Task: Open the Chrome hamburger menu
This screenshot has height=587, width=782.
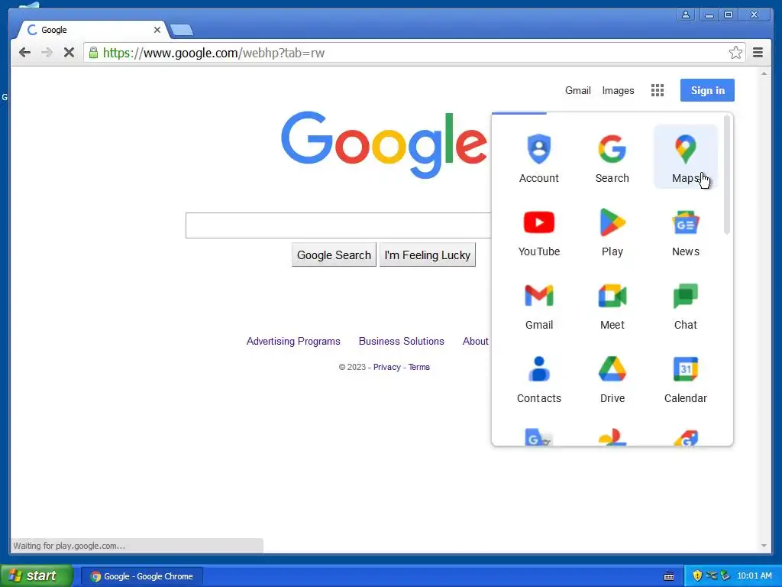Action: click(758, 53)
